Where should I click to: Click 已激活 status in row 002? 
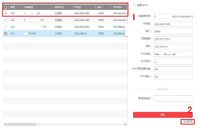[58, 20]
